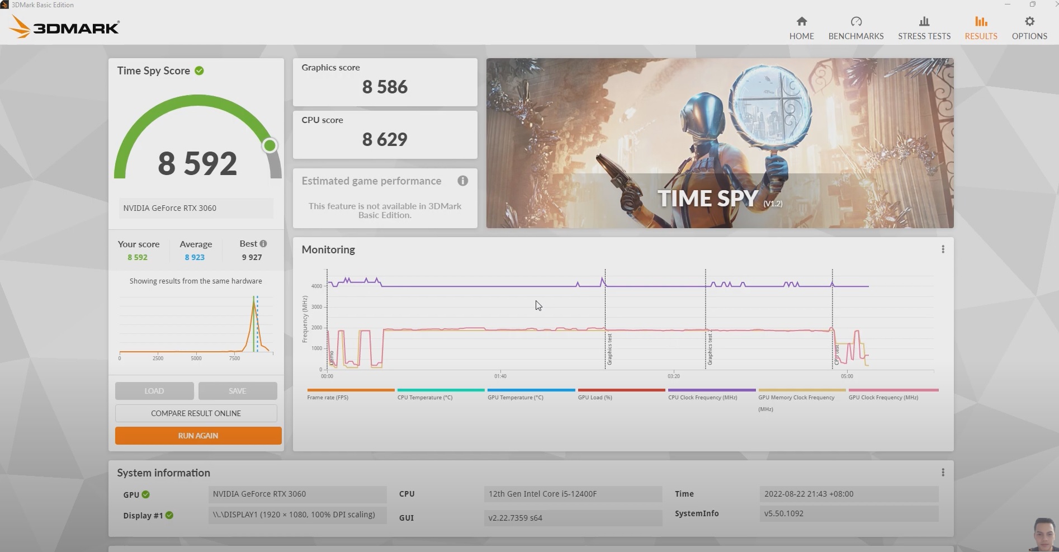Click the Demo marker in Monitoring chart

coord(331,358)
